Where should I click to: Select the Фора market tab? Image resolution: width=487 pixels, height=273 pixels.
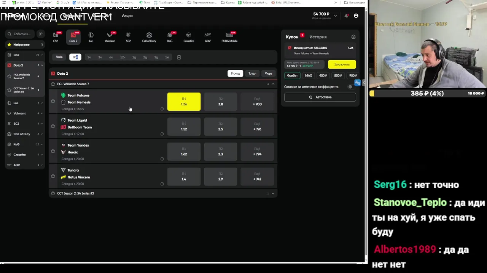click(269, 74)
